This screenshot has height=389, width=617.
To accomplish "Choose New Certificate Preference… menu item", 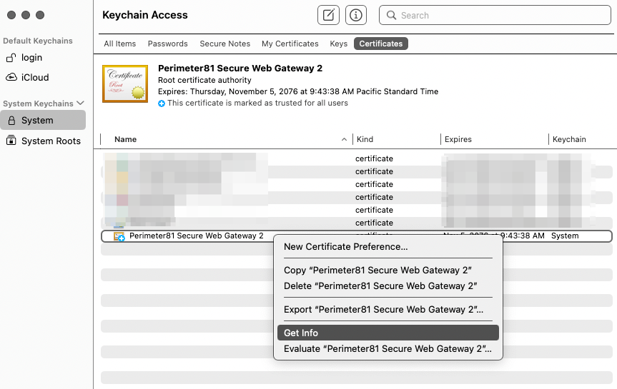I will pos(388,247).
